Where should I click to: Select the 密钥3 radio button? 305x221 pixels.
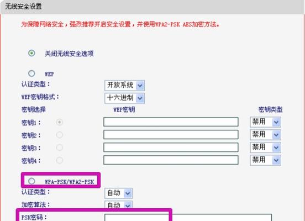coord(59,148)
